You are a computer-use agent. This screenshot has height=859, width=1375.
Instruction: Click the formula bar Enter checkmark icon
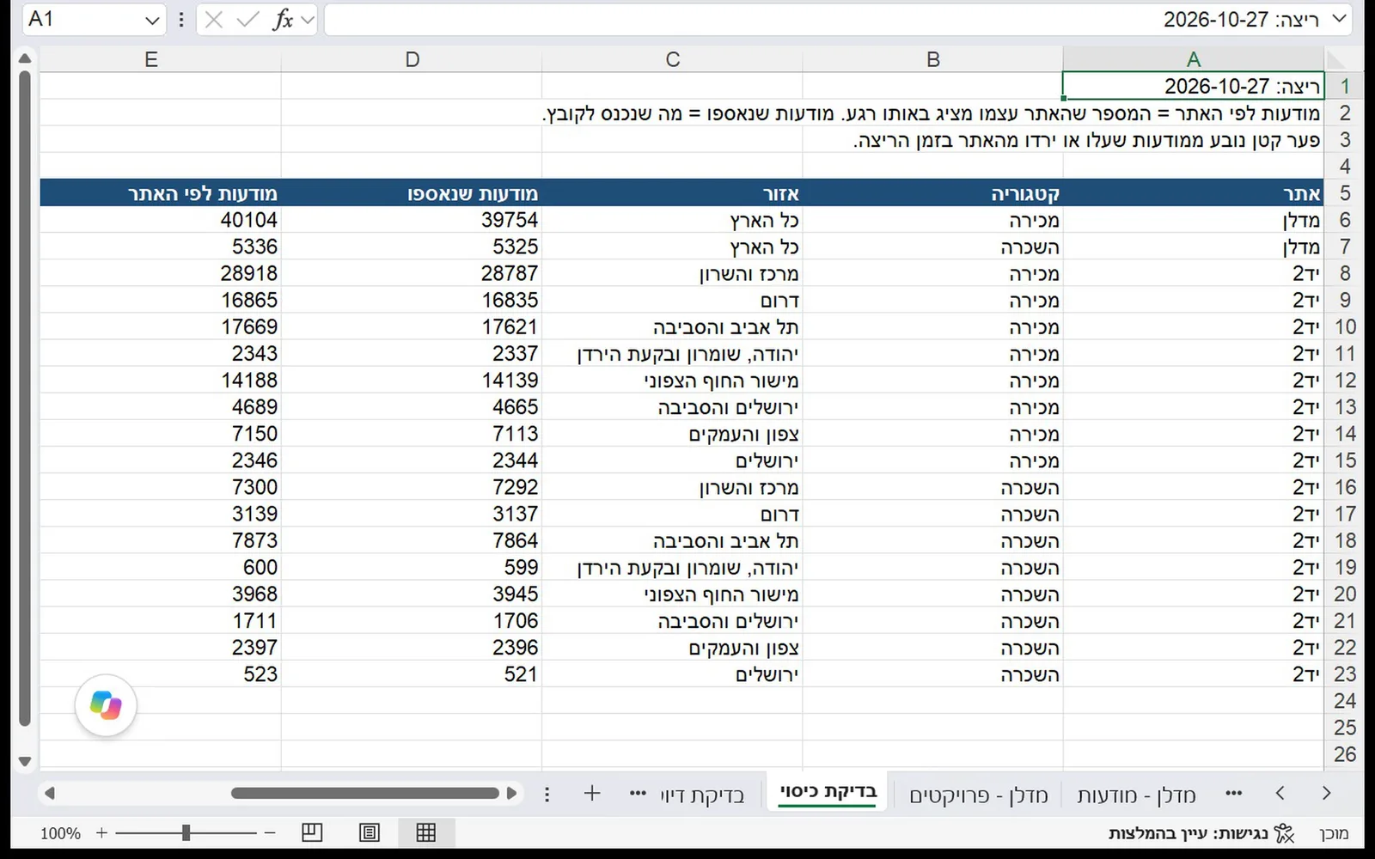(x=247, y=19)
